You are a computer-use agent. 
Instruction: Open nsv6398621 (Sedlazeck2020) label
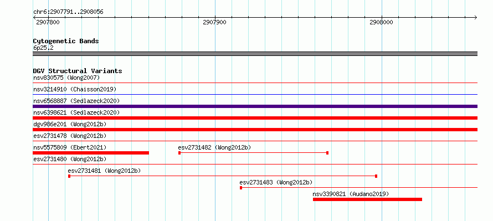[x=76, y=112]
